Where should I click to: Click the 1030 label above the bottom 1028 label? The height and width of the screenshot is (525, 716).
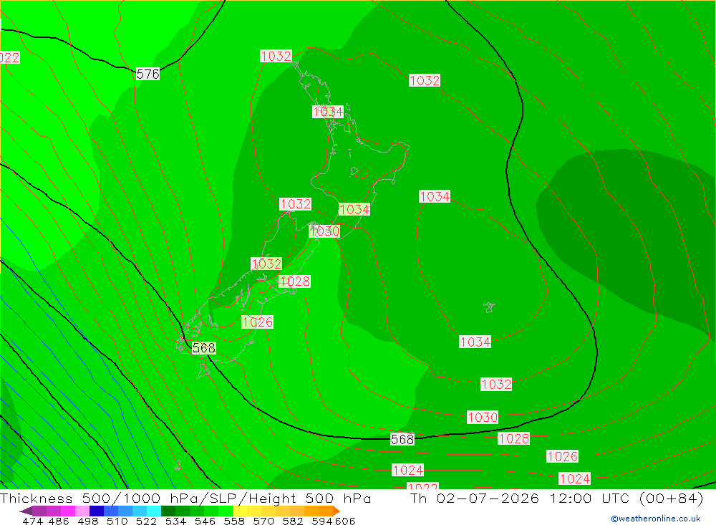(x=483, y=417)
